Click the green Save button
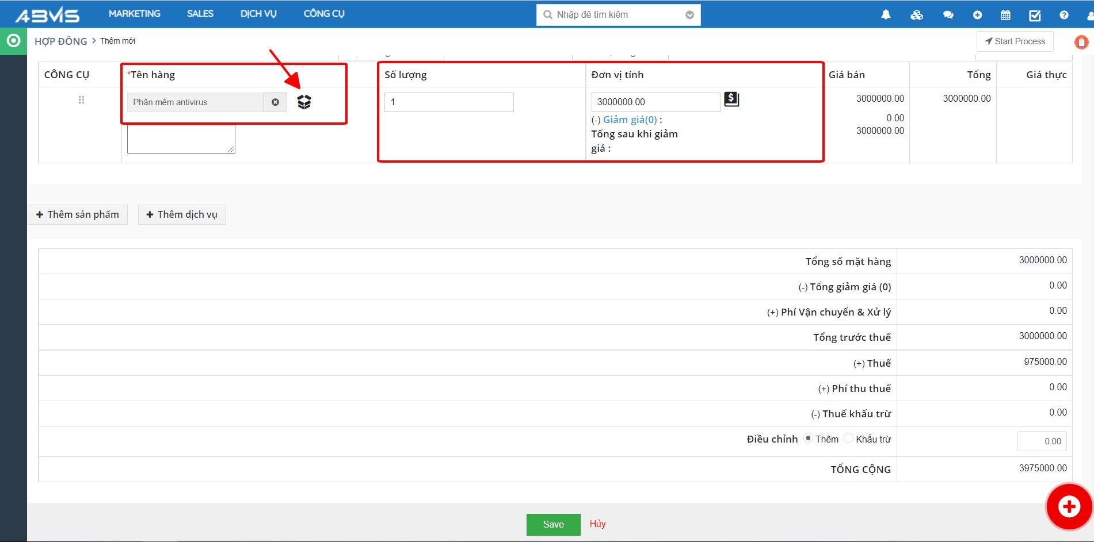Screen dimensions: 1094x542 (x=553, y=524)
